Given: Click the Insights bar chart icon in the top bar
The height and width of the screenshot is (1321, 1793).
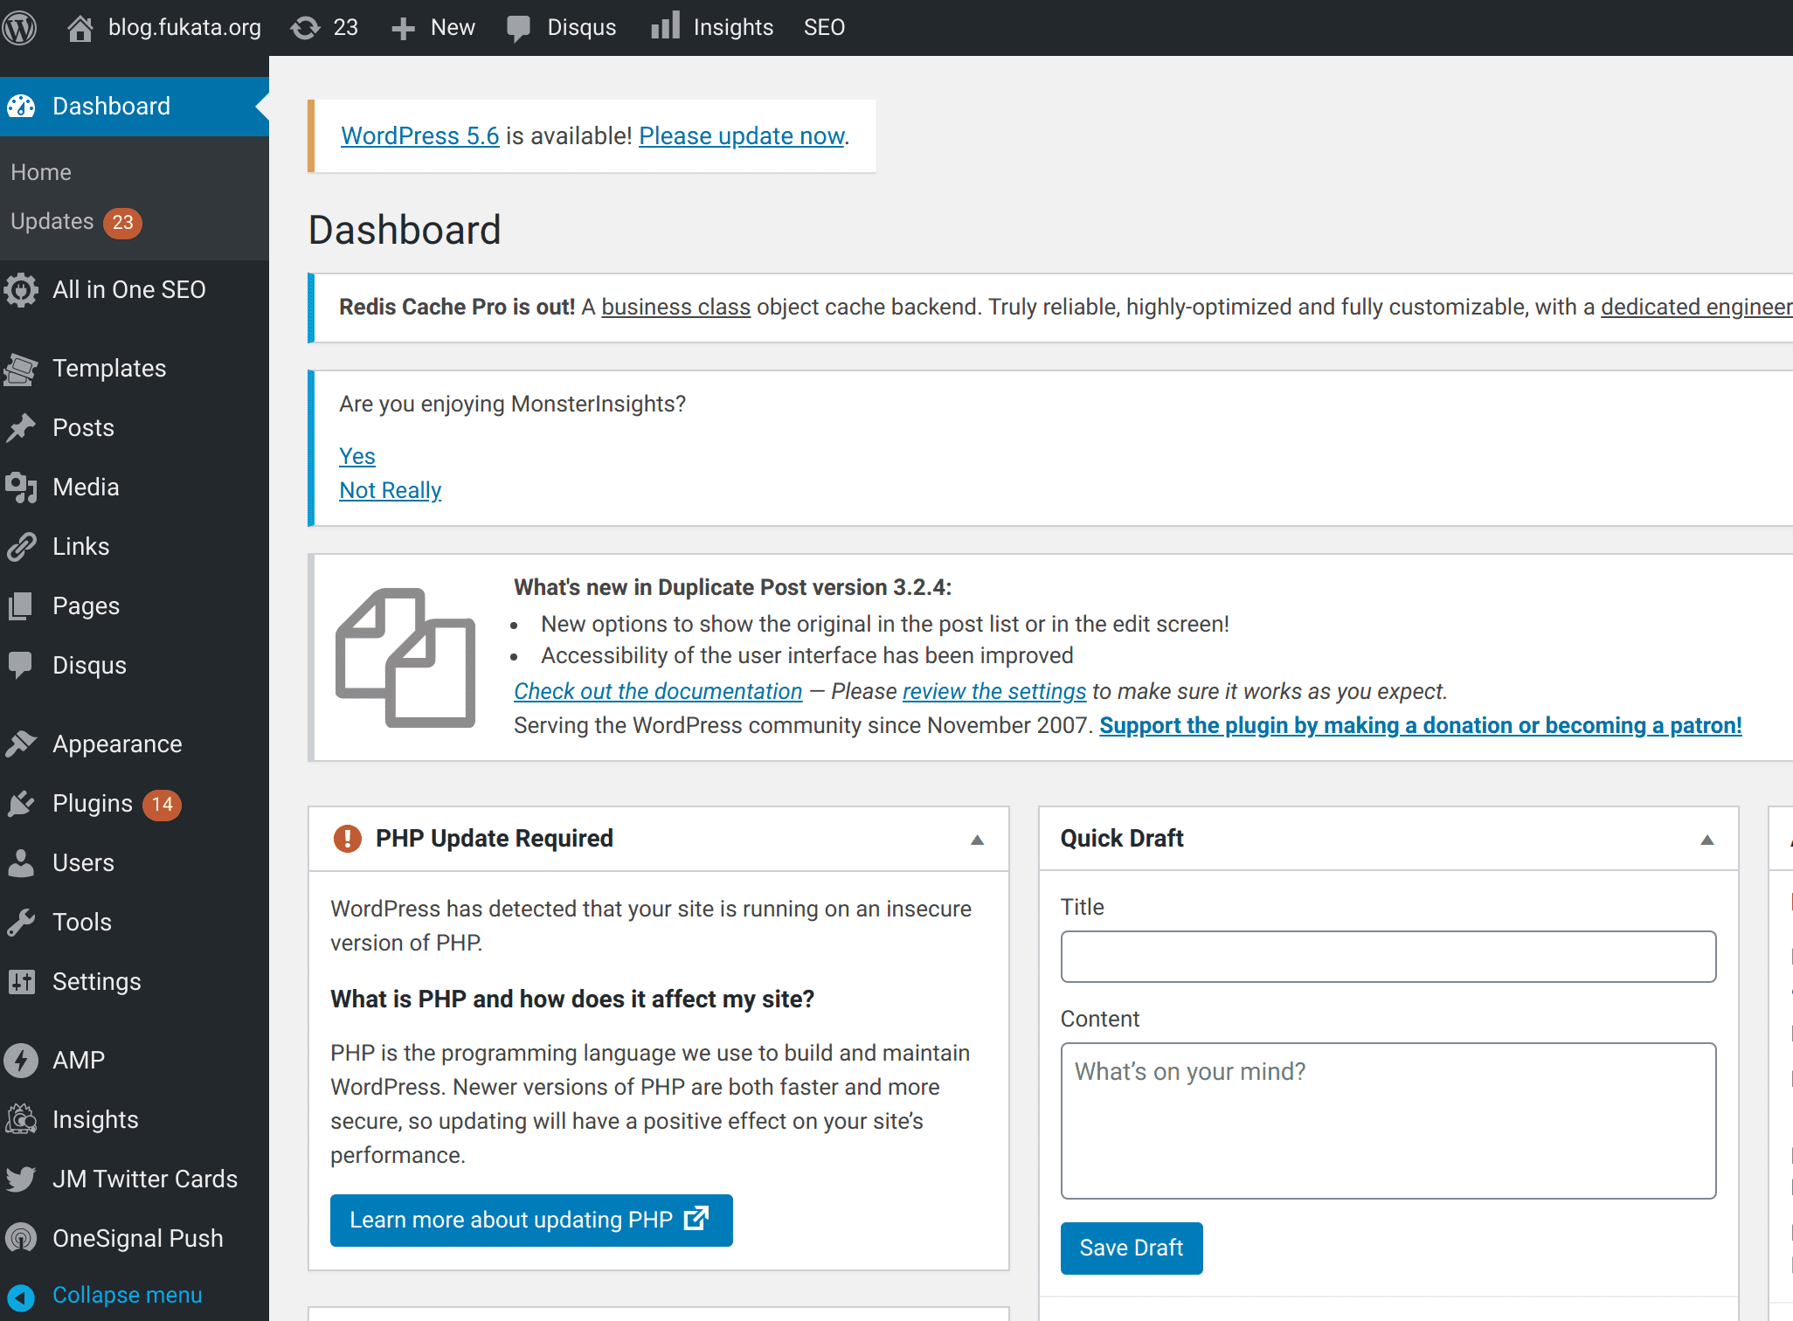Looking at the screenshot, I should pyautogui.click(x=665, y=26).
